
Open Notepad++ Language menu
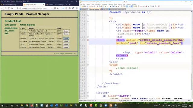coord(104,4)
